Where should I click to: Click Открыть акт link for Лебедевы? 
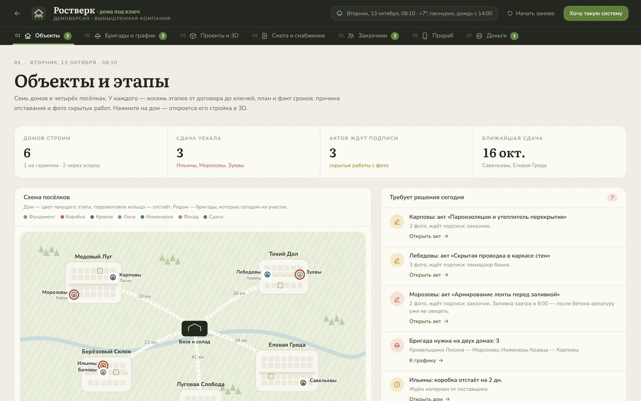point(429,275)
